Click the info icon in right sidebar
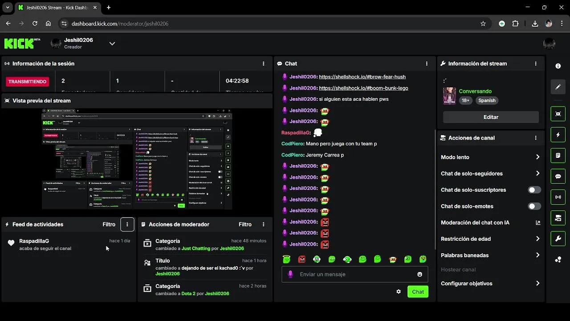The width and height of the screenshot is (570, 321). click(558, 66)
